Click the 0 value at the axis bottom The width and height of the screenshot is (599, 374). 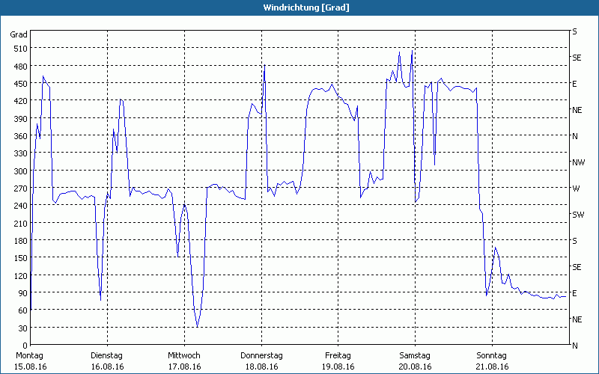25,346
